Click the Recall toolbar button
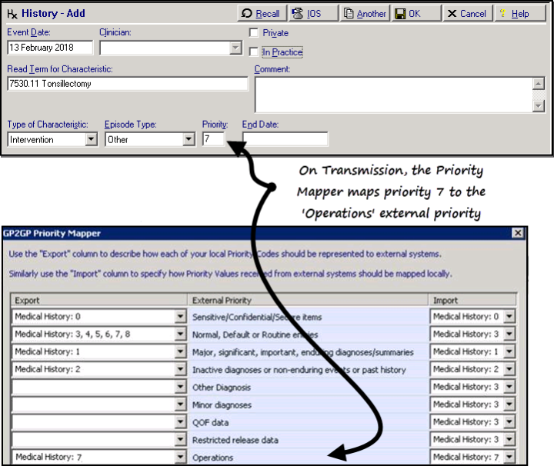The image size is (554, 466). click(x=260, y=14)
